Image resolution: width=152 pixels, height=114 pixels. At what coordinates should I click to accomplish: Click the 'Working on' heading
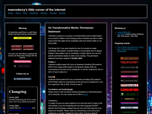[120, 28]
